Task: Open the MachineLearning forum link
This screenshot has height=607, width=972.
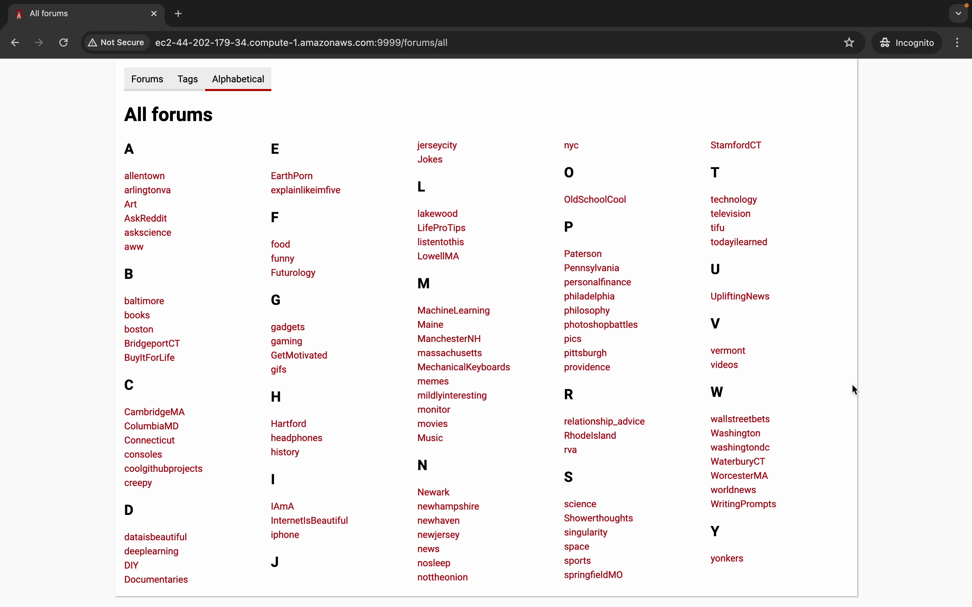Action: [453, 310]
